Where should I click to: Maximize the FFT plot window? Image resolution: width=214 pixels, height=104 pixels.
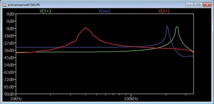[198, 4]
